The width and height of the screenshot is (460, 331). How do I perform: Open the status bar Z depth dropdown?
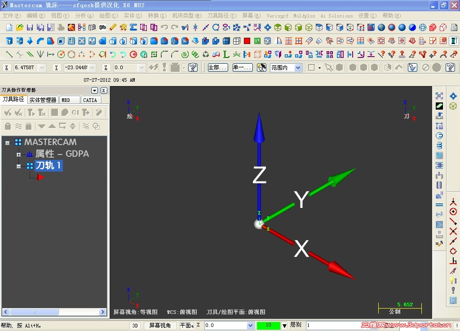pos(250,326)
